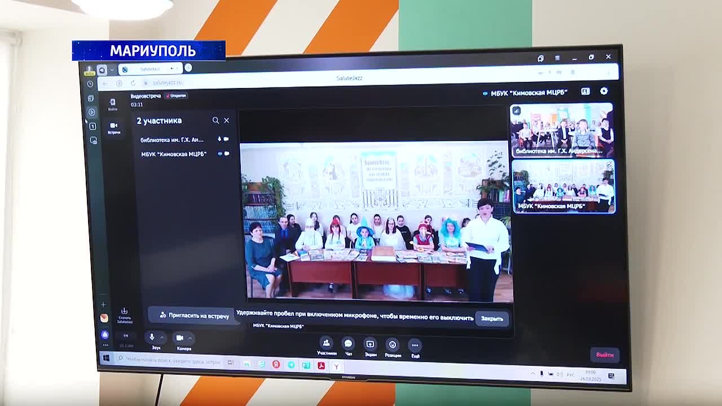The width and height of the screenshot is (722, 406).
Task: Toggle the Камера camera button
Action: pyautogui.click(x=179, y=338)
